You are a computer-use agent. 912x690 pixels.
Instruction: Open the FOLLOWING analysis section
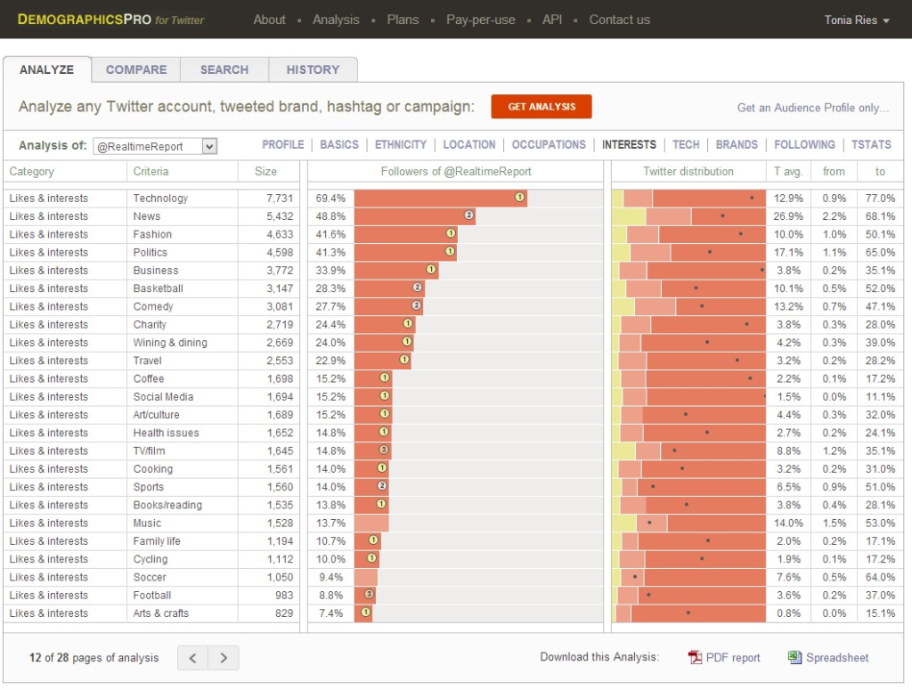click(804, 145)
